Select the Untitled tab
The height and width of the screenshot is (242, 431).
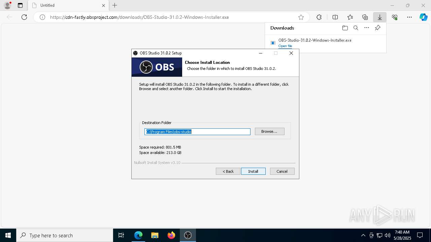click(68, 5)
